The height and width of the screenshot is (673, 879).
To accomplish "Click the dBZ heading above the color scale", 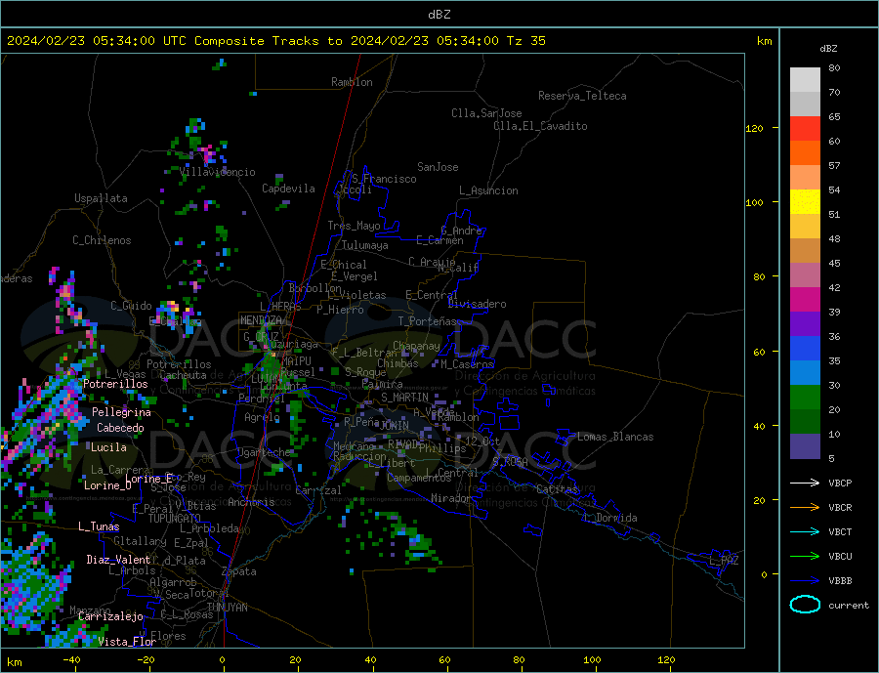I will pos(828,49).
